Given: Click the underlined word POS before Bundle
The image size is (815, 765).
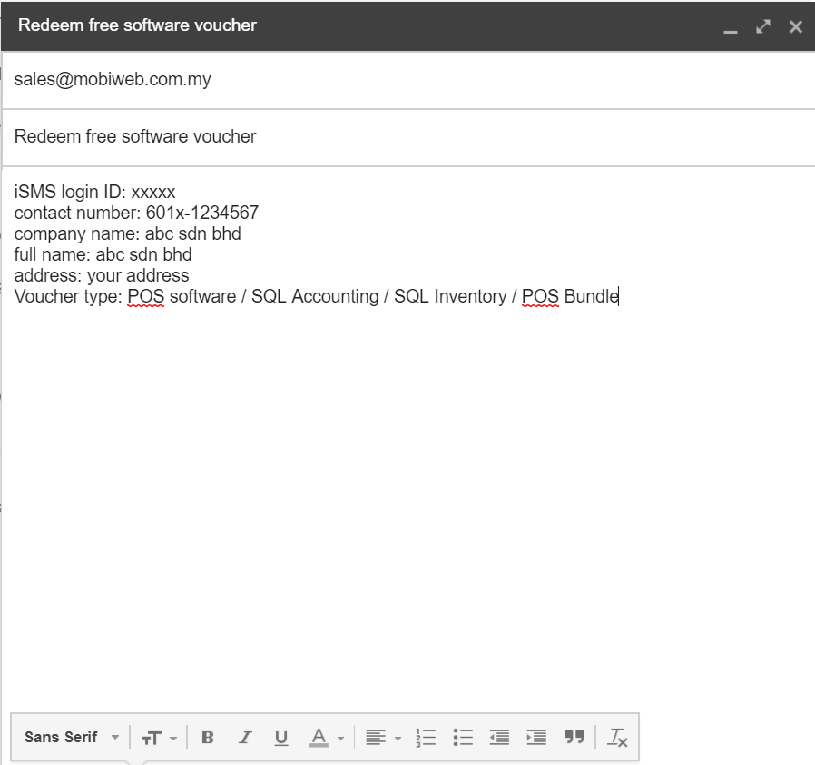Looking at the screenshot, I should pyautogui.click(x=540, y=296).
